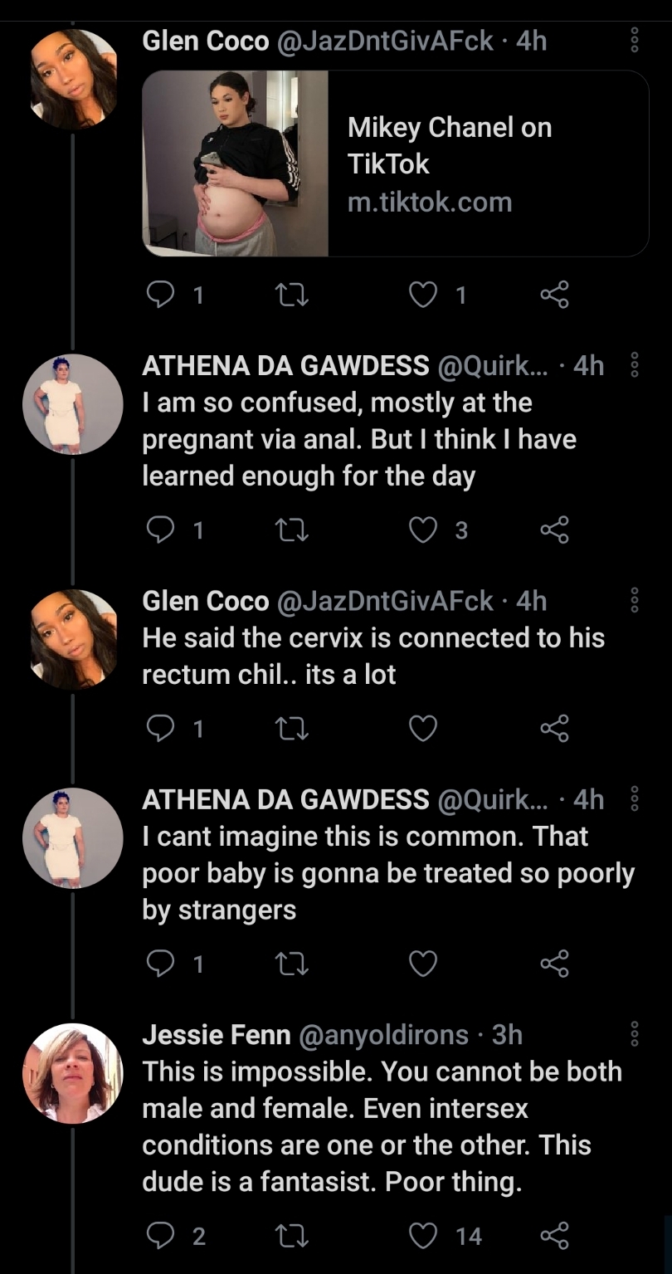Like Glen Coco's TikTok link tweet
Viewport: 672px width, 1274px height.
coord(424,295)
